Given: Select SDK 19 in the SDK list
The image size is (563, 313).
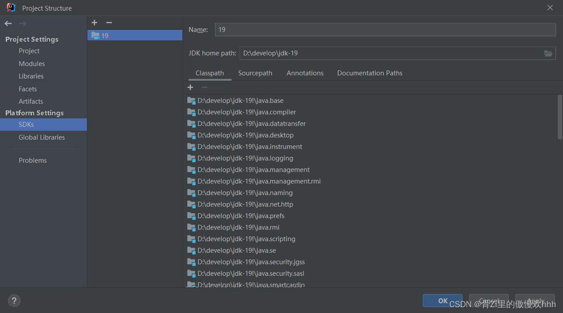Looking at the screenshot, I should point(135,35).
